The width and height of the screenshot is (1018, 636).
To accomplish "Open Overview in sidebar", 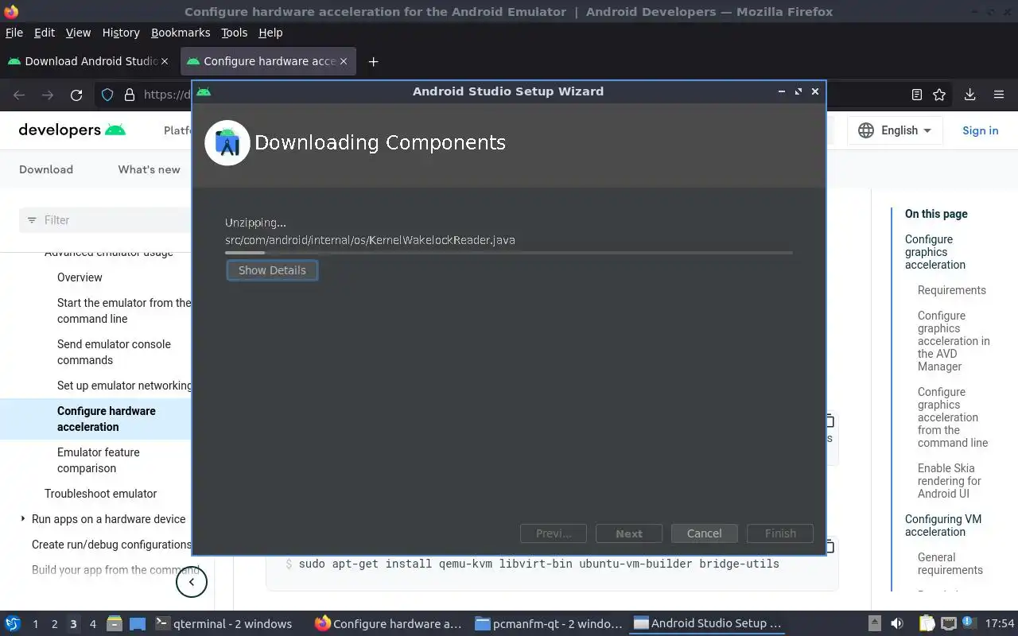I will coord(80,277).
